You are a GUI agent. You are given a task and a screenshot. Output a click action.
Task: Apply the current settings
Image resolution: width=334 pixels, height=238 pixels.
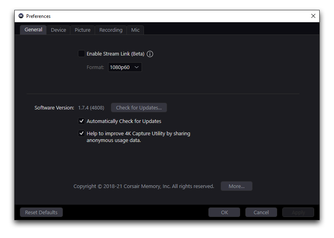click(x=298, y=212)
